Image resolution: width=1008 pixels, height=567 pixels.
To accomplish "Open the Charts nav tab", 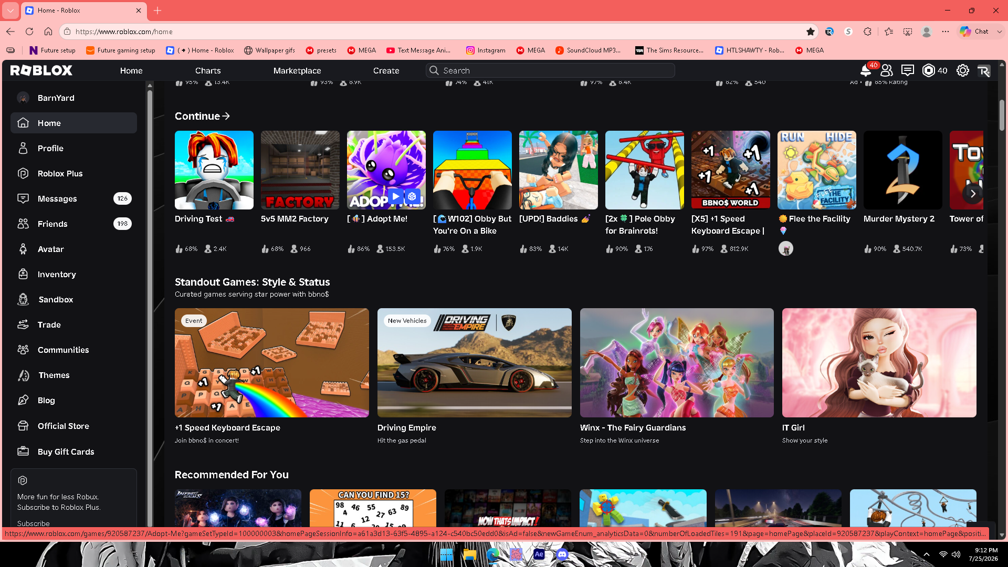I will [208, 70].
